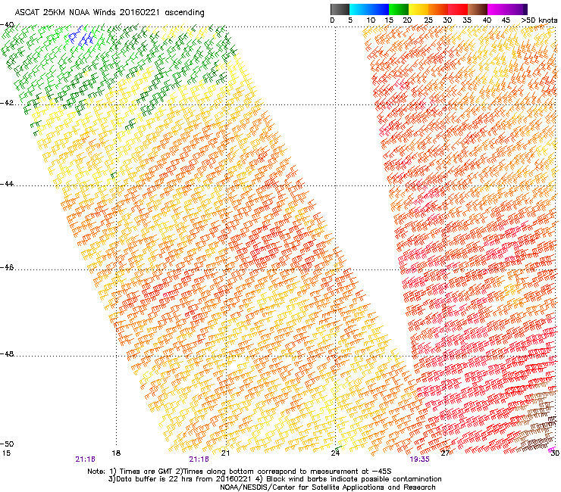The image size is (561, 492).
Task: Click the "19:35" swath time label
Action: click(x=419, y=459)
